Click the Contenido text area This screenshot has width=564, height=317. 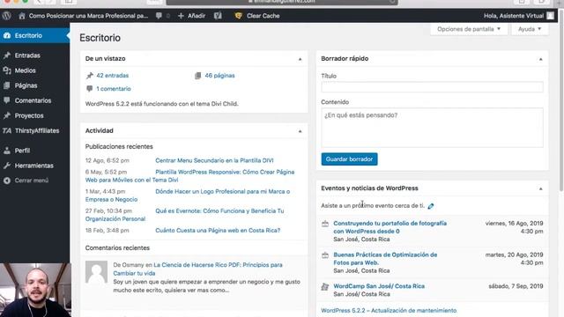[432, 128]
